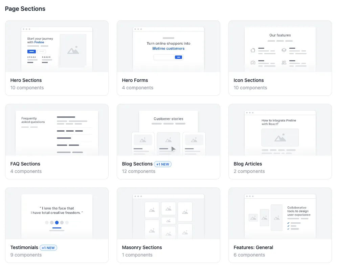Click the +1 NEW badge beside Testimonials
The image size is (337, 266).
[48, 248]
